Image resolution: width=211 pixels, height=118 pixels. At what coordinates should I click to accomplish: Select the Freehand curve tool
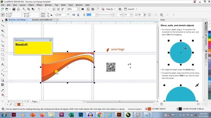click(2, 41)
